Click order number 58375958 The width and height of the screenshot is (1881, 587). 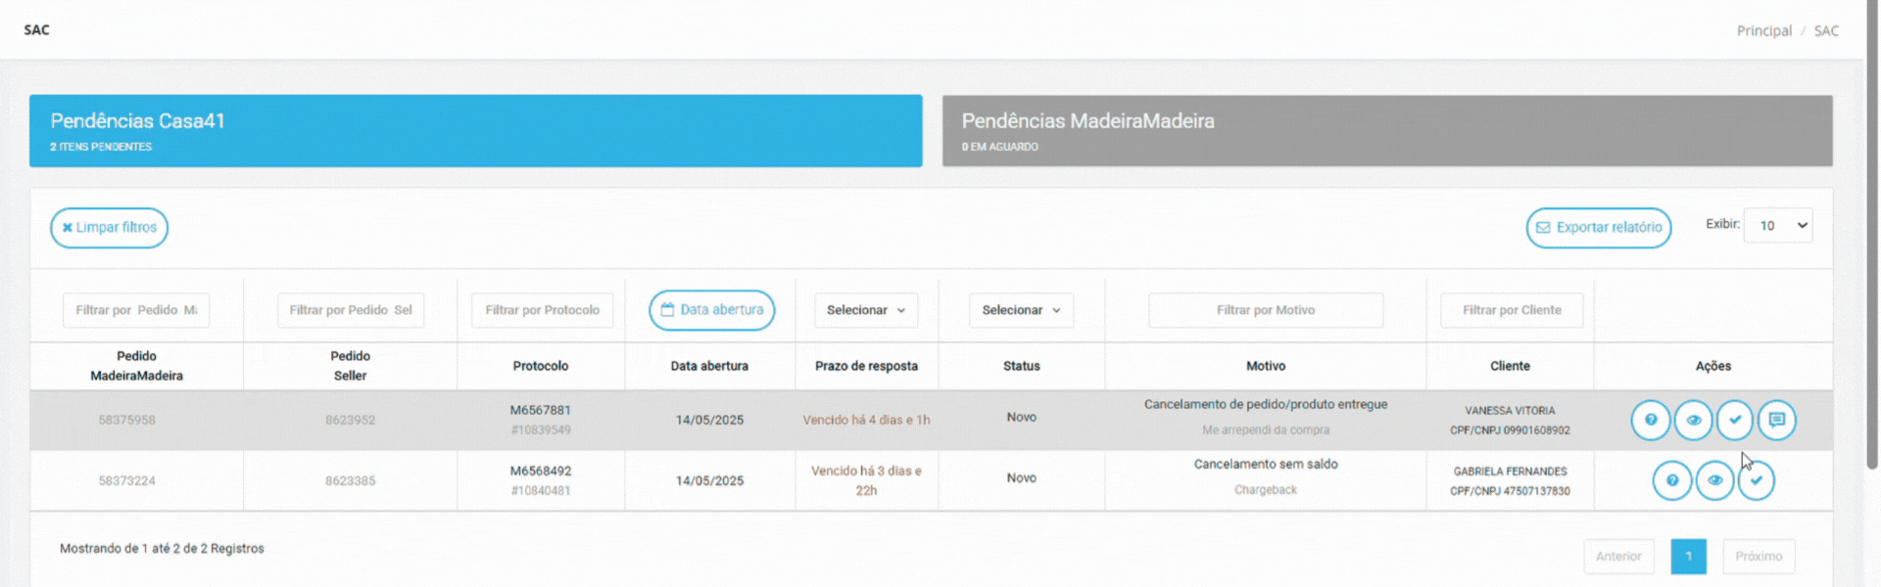[126, 421]
